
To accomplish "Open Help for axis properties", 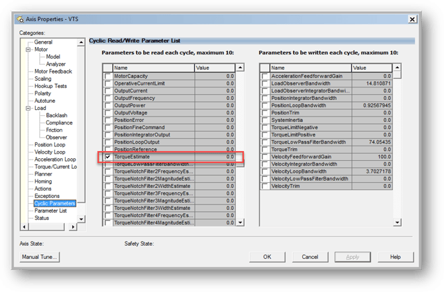I will 396,257.
